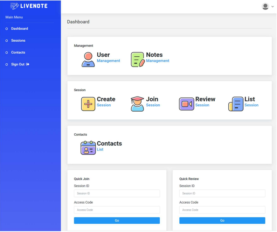Click the User Management person icon

pos(88,59)
